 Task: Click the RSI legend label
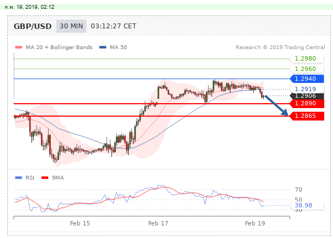tap(30, 177)
